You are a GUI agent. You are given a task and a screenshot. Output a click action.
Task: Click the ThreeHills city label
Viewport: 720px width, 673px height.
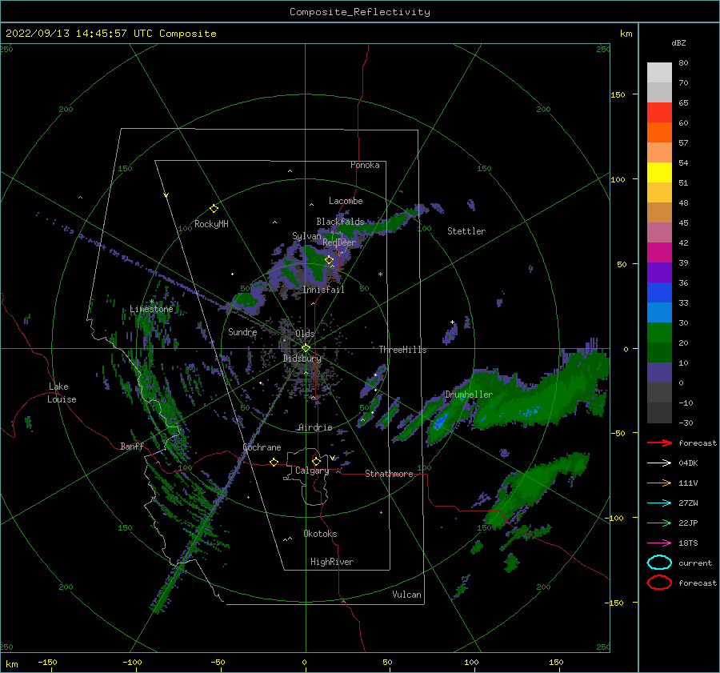[402, 350]
